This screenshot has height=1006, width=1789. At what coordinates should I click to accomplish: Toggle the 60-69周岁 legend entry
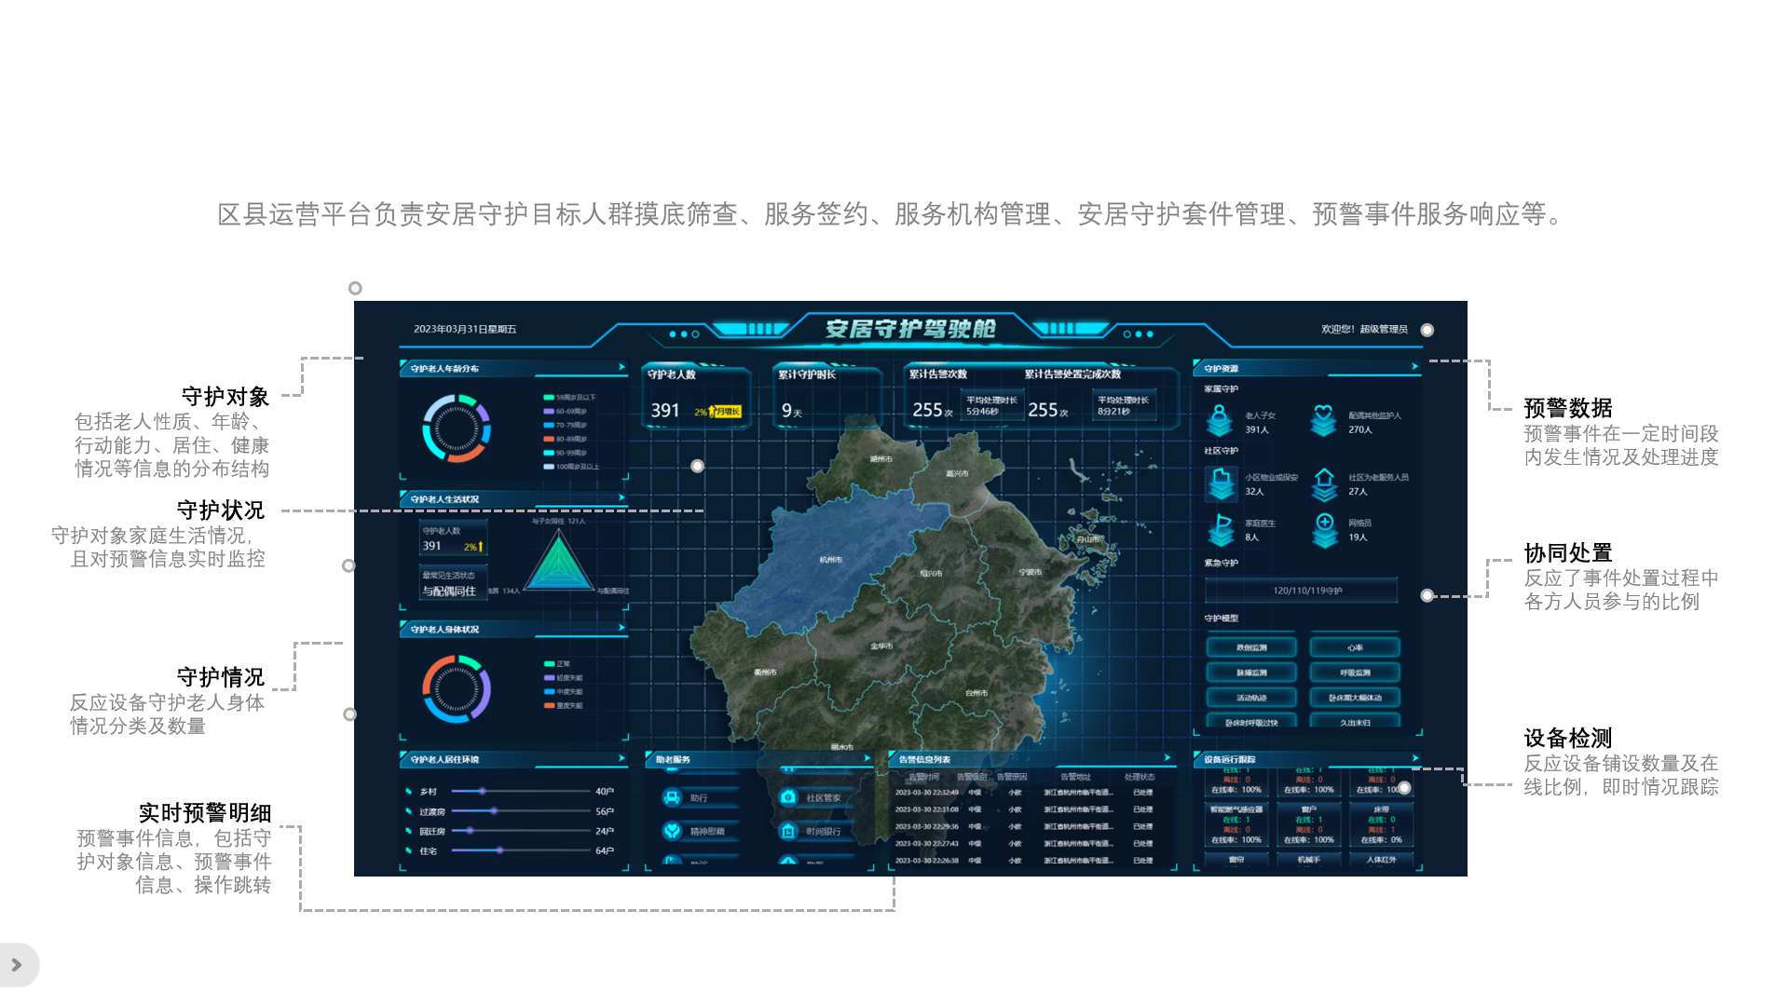pos(565,411)
